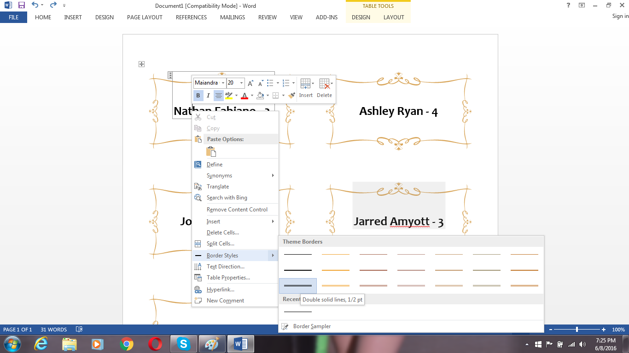Screen dimensions: 629x353
Task: Open the Synonyms submenu
Action: (x=235, y=176)
